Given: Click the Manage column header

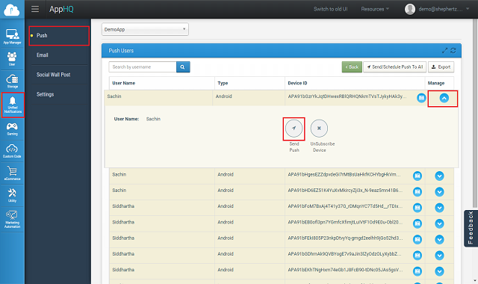Looking at the screenshot, I should pyautogui.click(x=436, y=83).
